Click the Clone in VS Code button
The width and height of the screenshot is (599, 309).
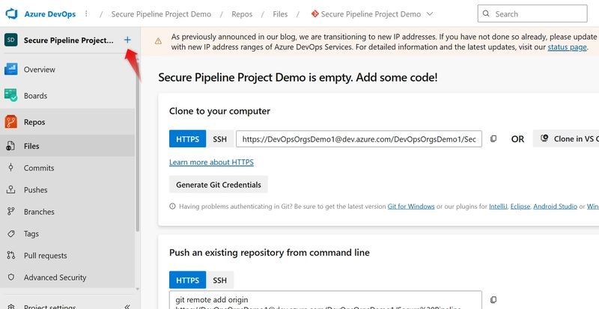pos(566,138)
